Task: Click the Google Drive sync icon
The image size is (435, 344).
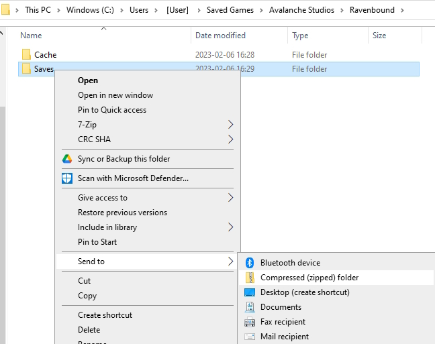Action: coord(67,159)
